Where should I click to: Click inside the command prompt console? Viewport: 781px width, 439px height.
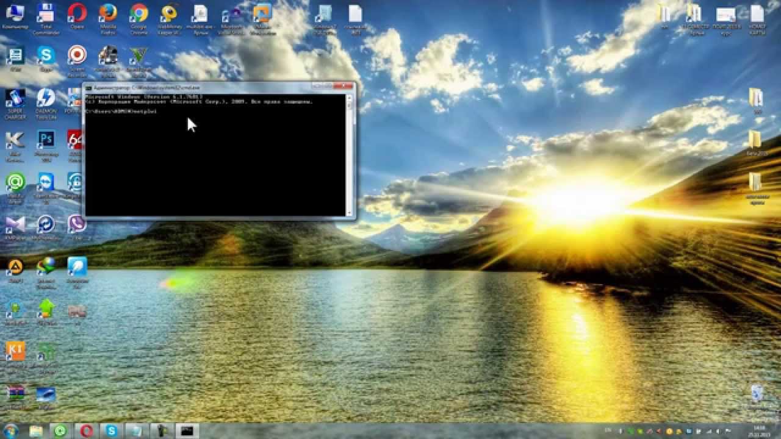pos(216,154)
